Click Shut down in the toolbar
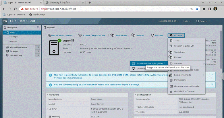The height and width of the screenshot is (118, 224). pos(119,35)
